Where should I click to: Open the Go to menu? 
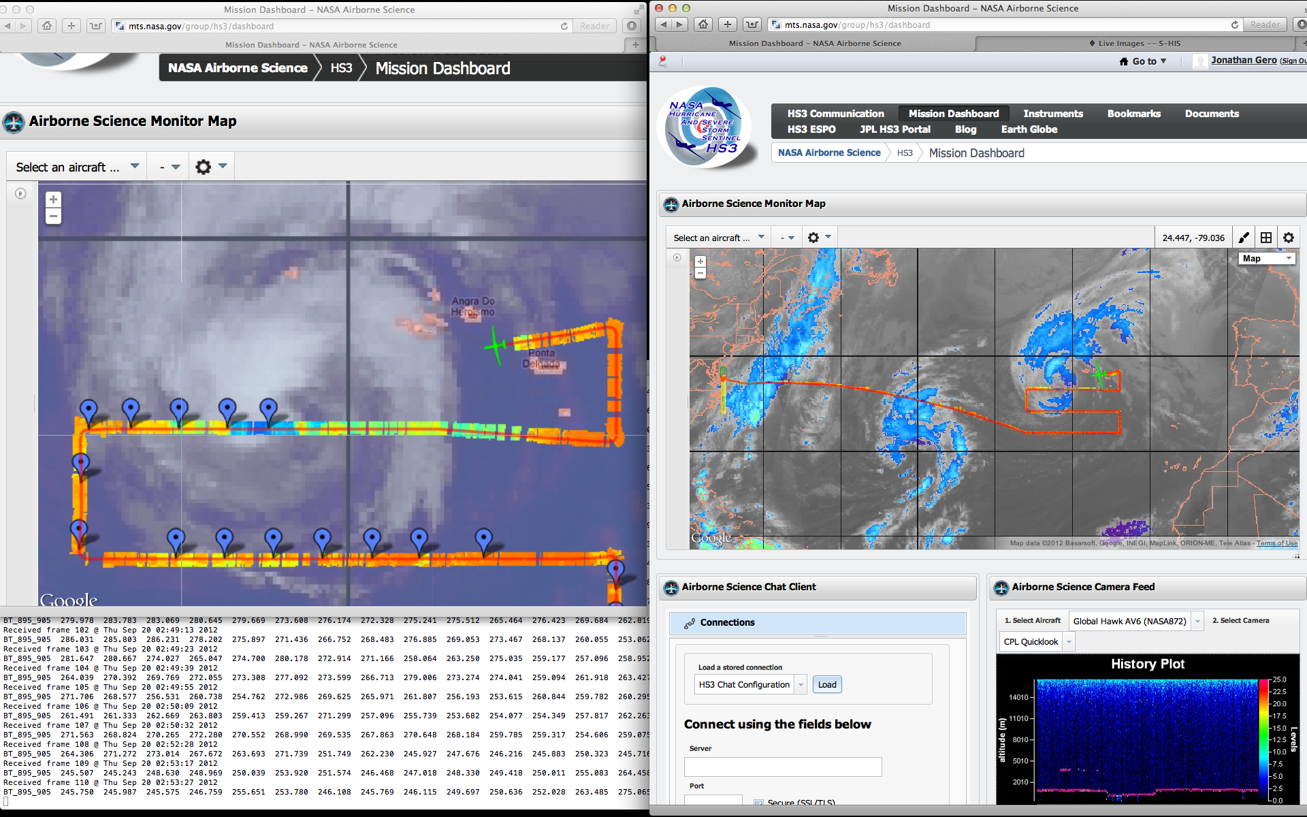click(1144, 61)
